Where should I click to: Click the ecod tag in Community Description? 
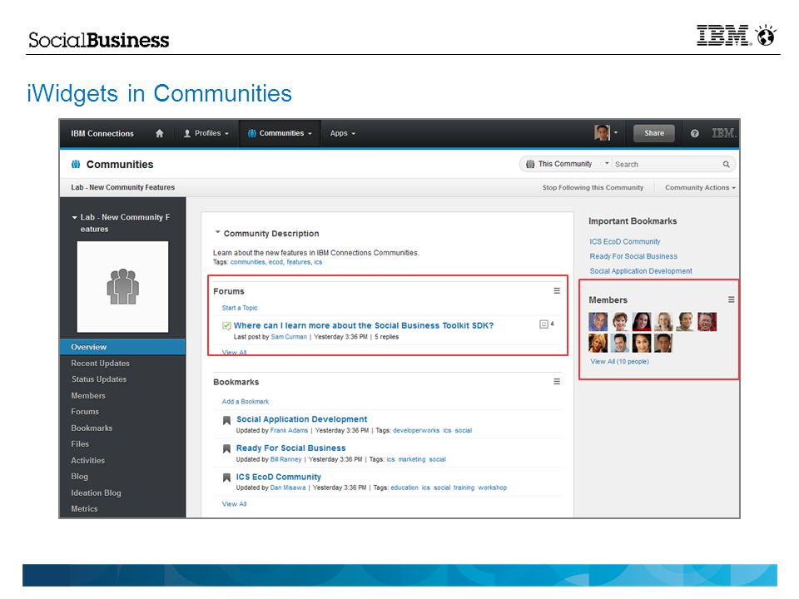coord(275,262)
